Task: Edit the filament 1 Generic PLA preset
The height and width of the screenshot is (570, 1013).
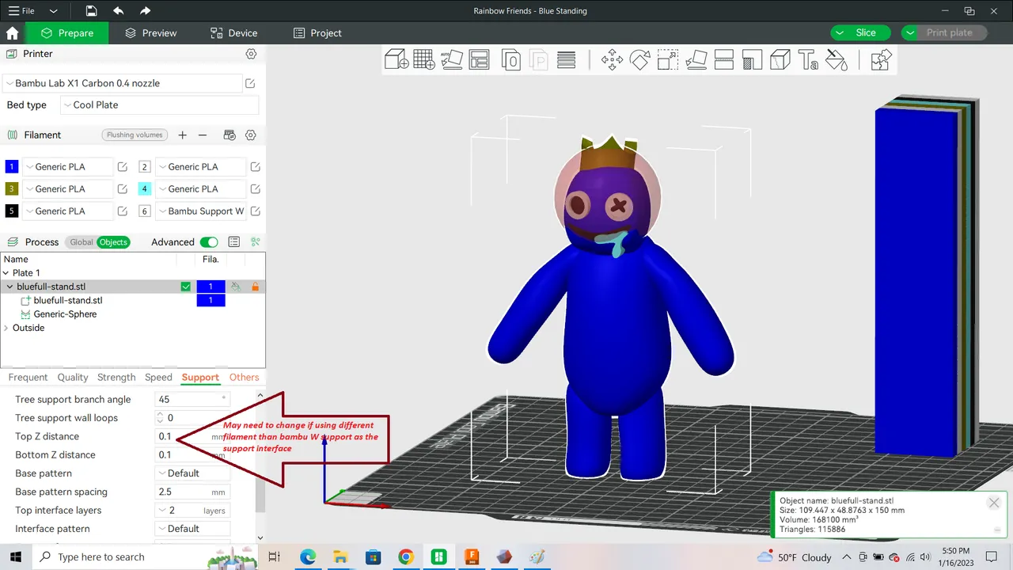Action: coord(123,167)
